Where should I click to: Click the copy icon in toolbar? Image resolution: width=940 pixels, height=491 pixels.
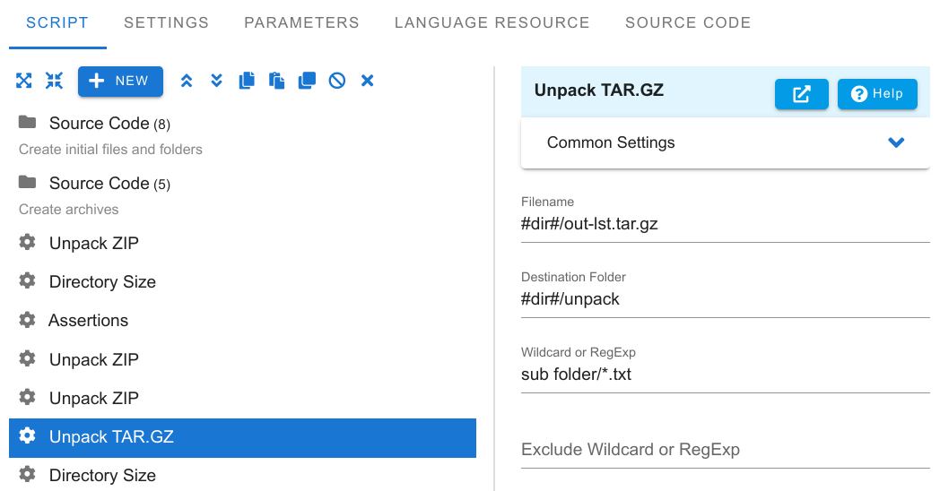[x=247, y=81]
